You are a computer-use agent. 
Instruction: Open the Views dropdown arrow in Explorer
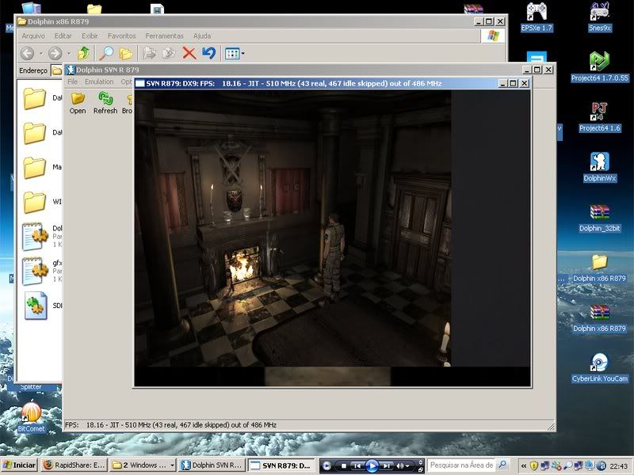tap(243, 53)
